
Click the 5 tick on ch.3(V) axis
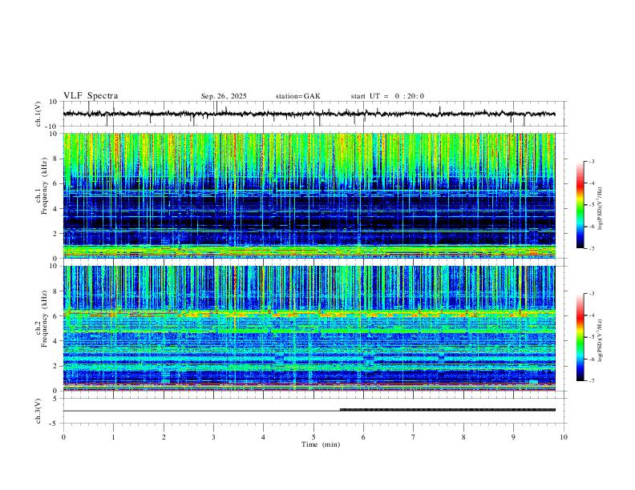pos(55,399)
